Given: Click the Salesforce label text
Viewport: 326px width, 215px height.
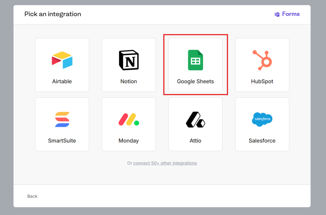Looking at the screenshot, I should [262, 141].
